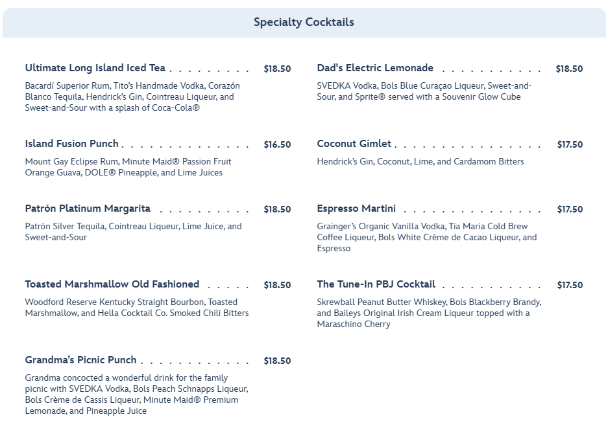Click the Grandma's Picnic Punch price
The width and height of the screenshot is (608, 430).
[277, 361]
